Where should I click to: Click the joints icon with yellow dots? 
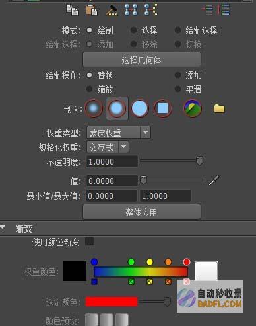(x=151, y=10)
